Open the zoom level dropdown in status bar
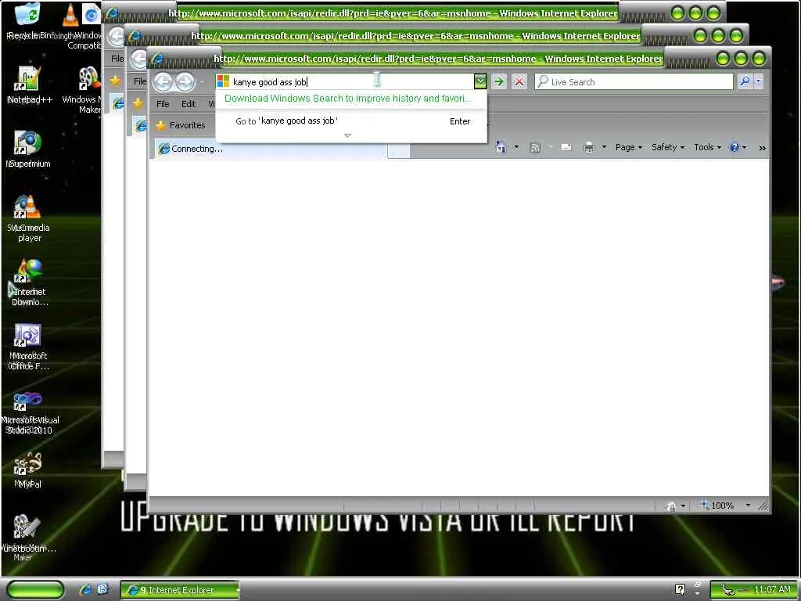 (748, 505)
